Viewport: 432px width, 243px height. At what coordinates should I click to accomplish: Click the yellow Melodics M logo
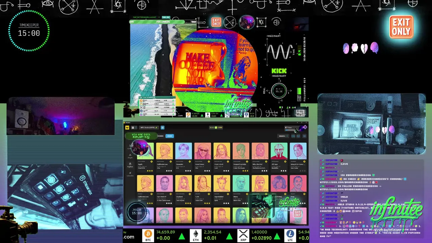tap(127, 128)
